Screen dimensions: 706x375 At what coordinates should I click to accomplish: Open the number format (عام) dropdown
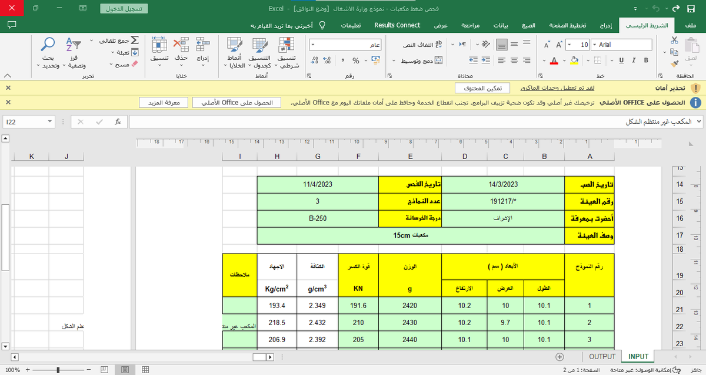314,45
